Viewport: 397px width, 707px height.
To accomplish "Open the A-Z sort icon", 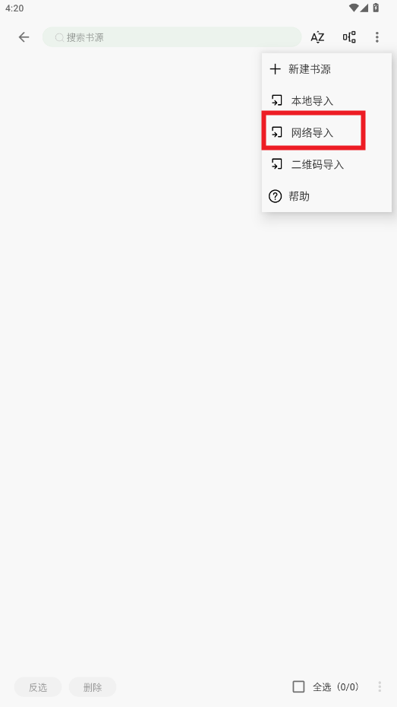I will click(317, 37).
